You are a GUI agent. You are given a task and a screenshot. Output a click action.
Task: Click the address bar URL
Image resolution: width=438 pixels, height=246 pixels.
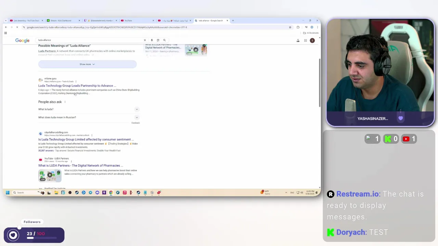(107, 27)
